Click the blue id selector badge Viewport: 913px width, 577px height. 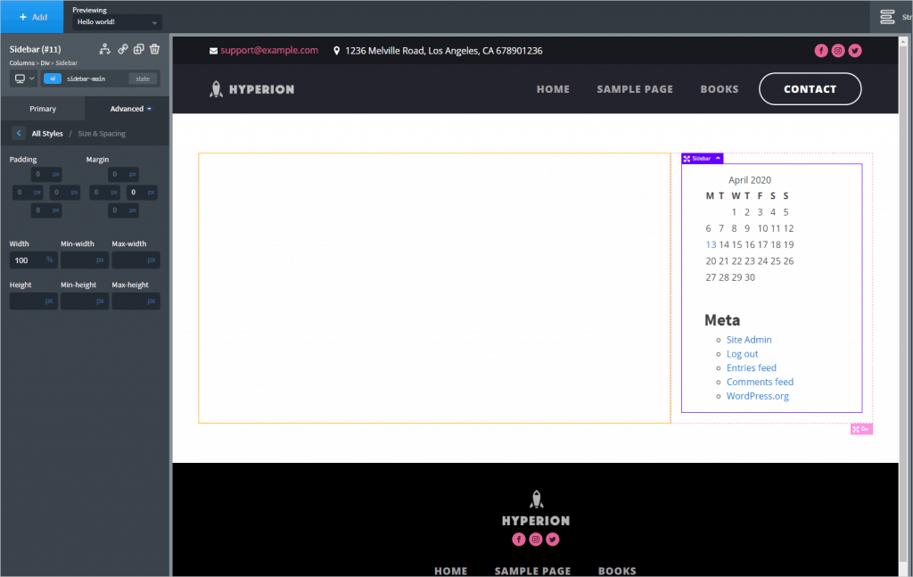(53, 78)
